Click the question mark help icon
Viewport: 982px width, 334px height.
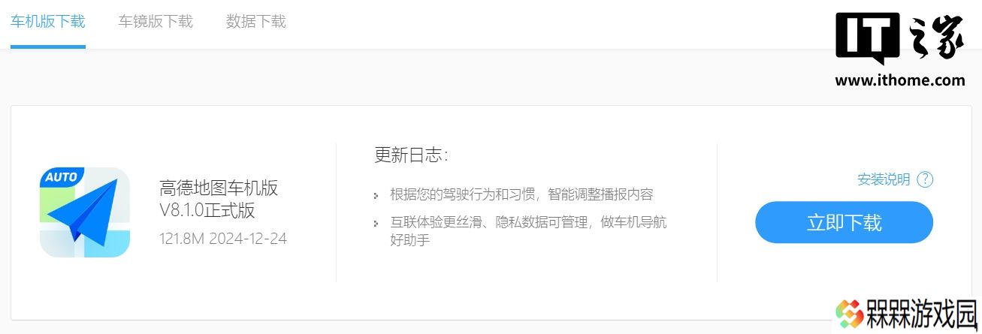[925, 179]
